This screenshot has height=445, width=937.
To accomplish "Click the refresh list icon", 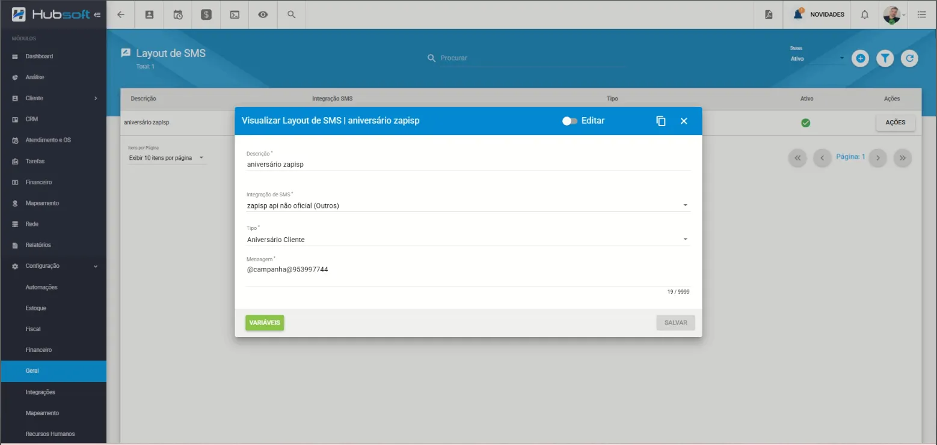I will [x=909, y=58].
